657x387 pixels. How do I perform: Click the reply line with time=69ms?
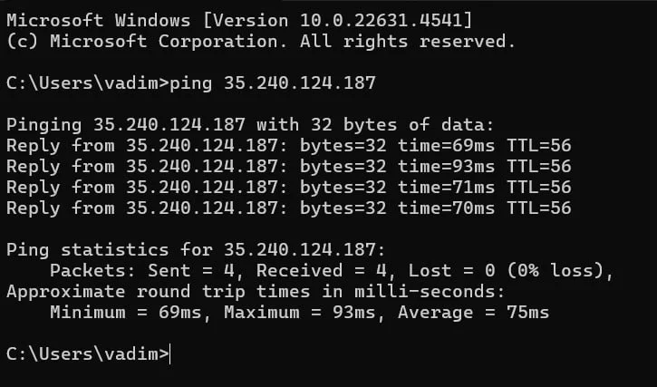click(x=289, y=146)
